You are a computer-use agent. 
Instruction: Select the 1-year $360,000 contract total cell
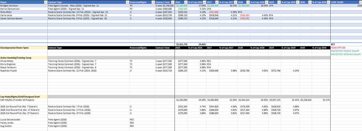point(164,9)
